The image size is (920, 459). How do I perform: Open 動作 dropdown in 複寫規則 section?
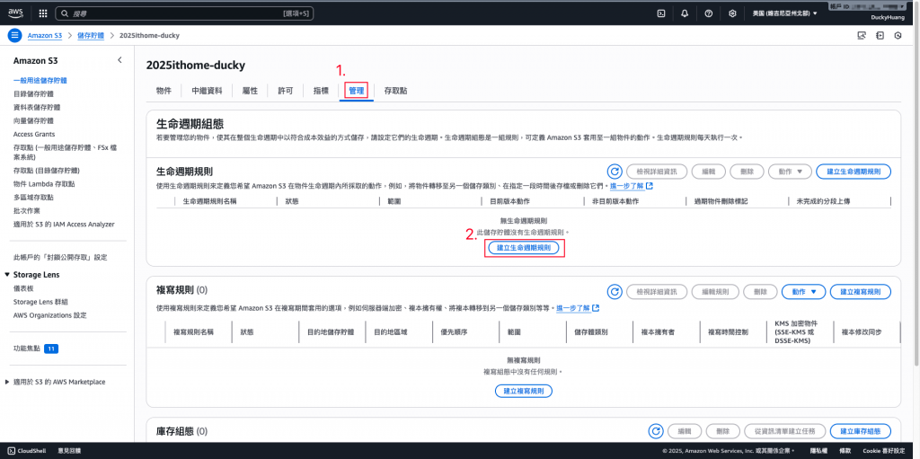coord(804,291)
